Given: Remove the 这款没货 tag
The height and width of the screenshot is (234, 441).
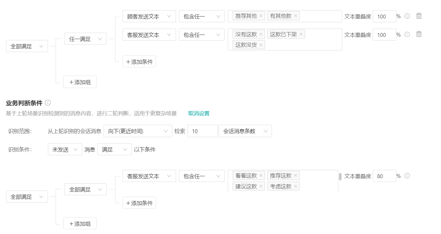Looking at the screenshot, I should point(261,45).
